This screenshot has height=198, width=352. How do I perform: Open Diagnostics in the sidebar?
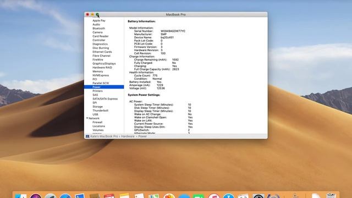pyautogui.click(x=100, y=44)
